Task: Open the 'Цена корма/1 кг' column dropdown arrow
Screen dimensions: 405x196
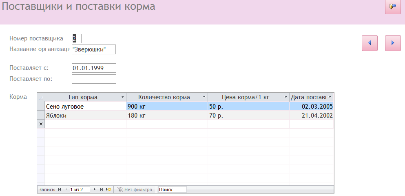Action: tap(285, 97)
